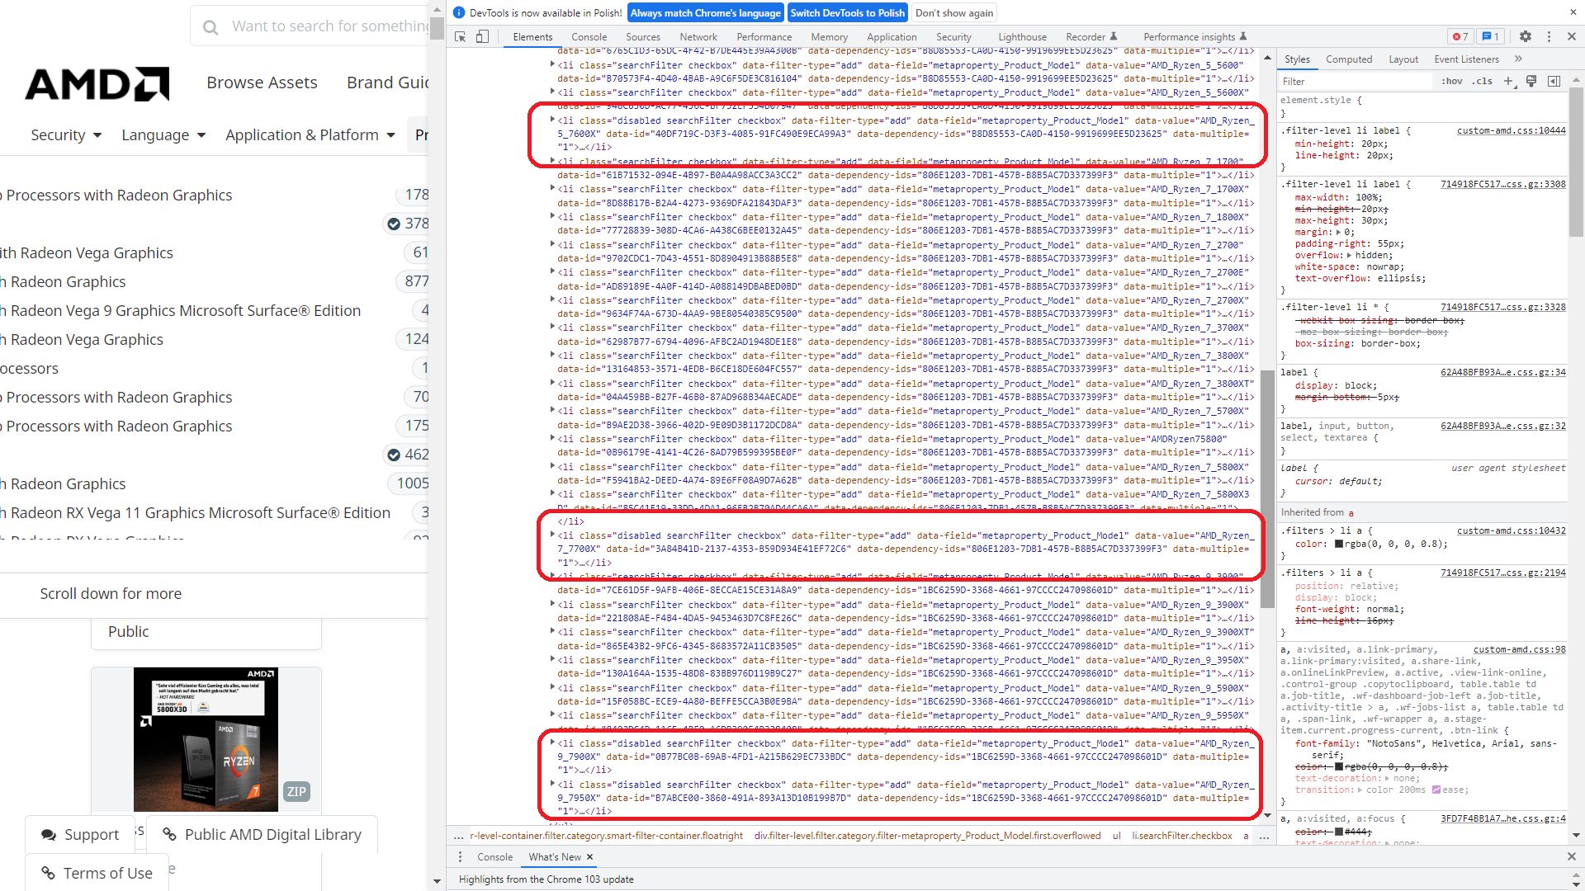Expand the margin shorthand property triangle
The height and width of the screenshot is (891, 1585).
tap(1338, 232)
